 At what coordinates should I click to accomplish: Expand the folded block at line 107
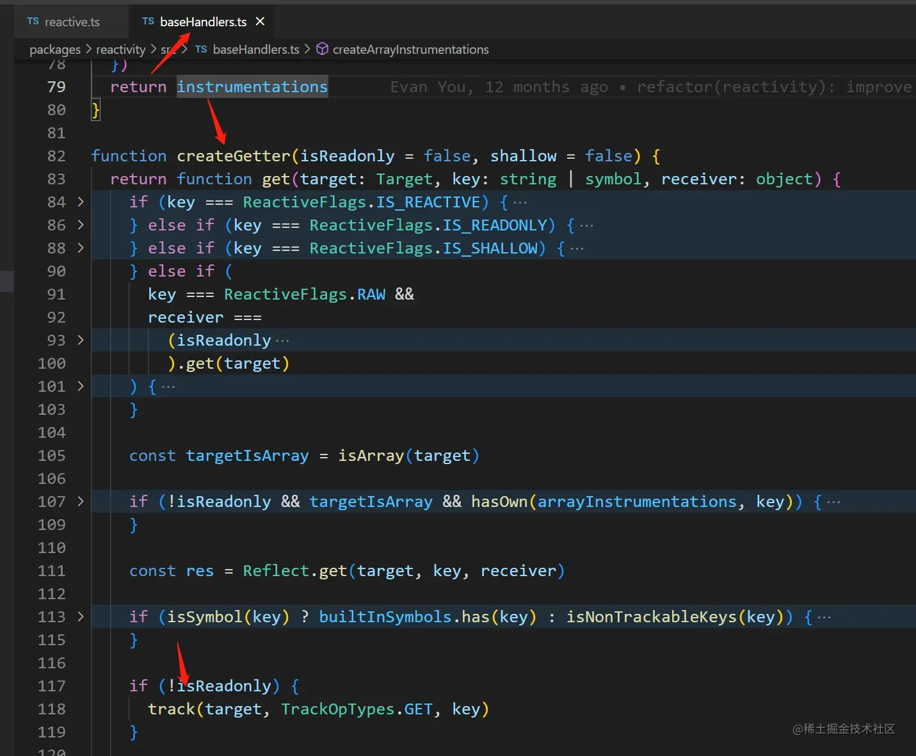pos(81,501)
